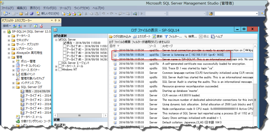Select データベース メール node in Object Explorer
Viewport: 274px width, 135px height.
point(32,117)
